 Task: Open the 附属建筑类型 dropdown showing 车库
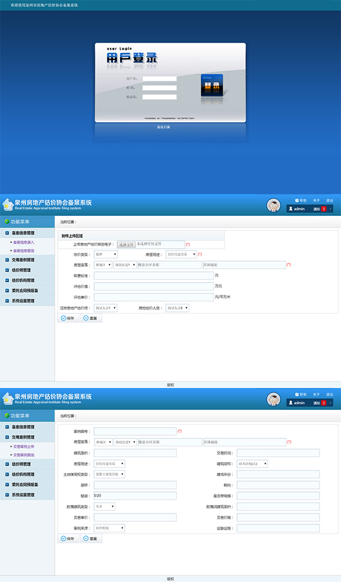(105, 506)
